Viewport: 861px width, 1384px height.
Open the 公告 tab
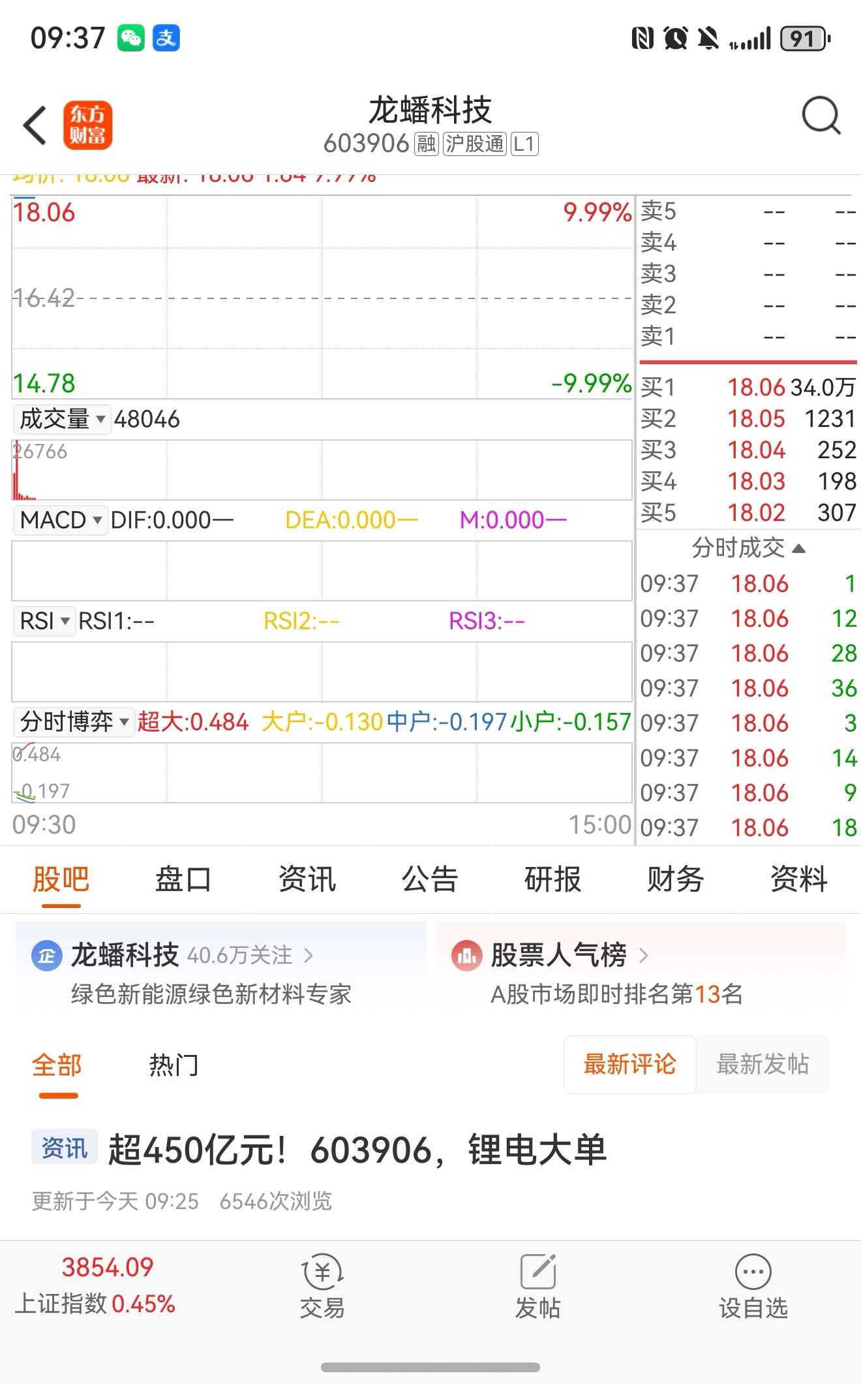(x=429, y=879)
